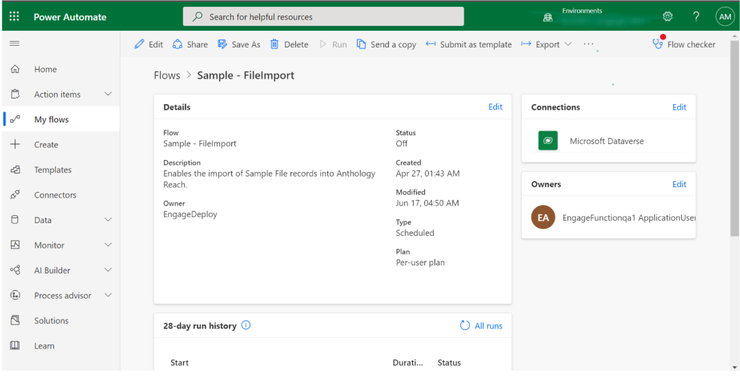Open Solutions from sidebar
Screen dimensions: 740x376
[51, 320]
